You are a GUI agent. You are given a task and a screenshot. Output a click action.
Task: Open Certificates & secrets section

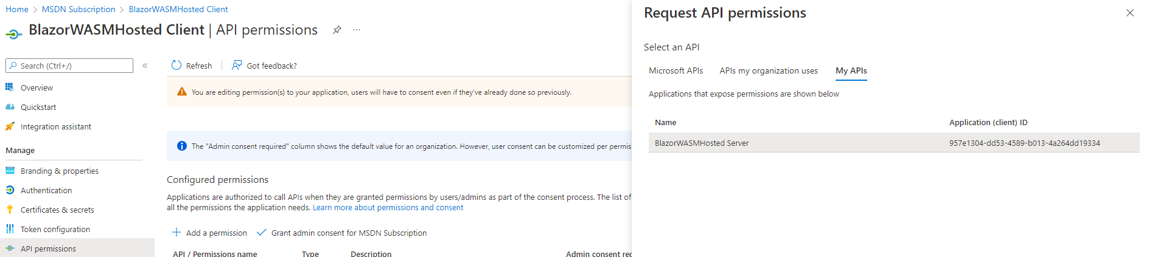[x=57, y=210]
